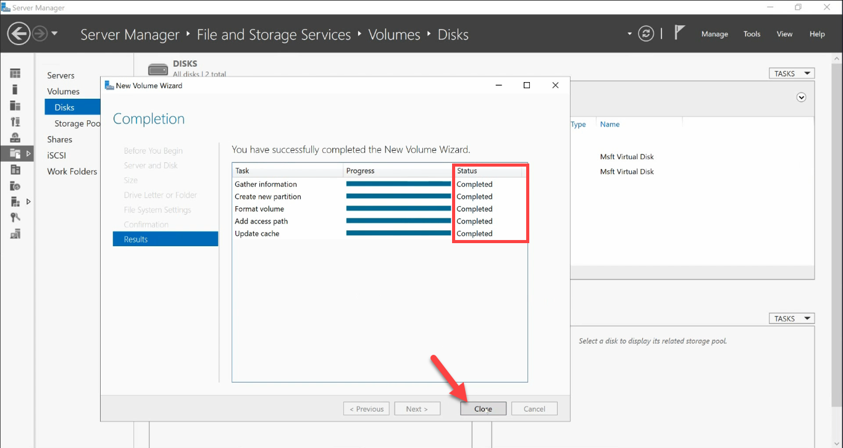Click the Server Manager app icon in the title bar

[6, 7]
